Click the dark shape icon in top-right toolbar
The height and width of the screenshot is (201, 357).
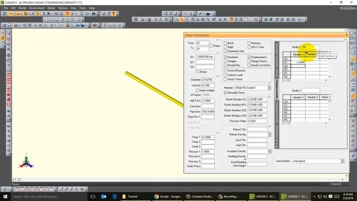coord(208,14)
